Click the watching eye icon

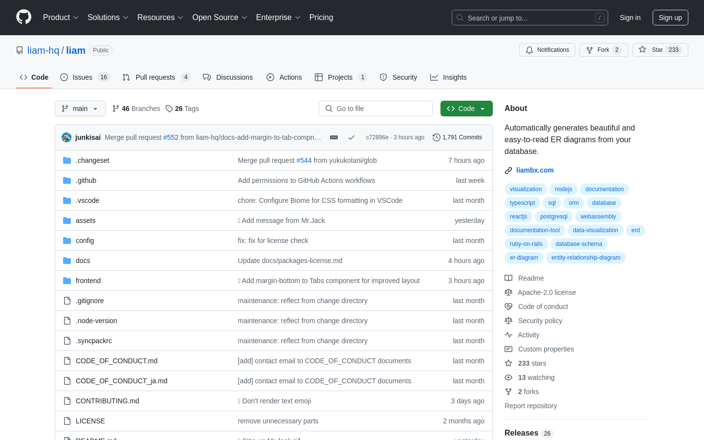tap(508, 377)
